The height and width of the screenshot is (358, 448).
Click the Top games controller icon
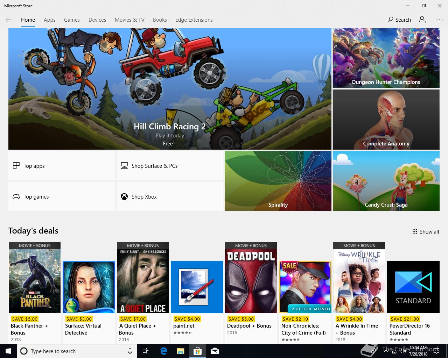(x=16, y=196)
